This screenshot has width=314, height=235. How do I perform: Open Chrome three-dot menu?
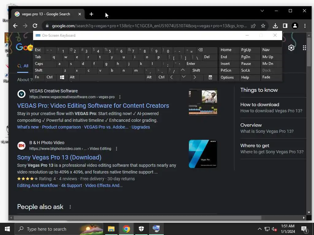pos(305,26)
